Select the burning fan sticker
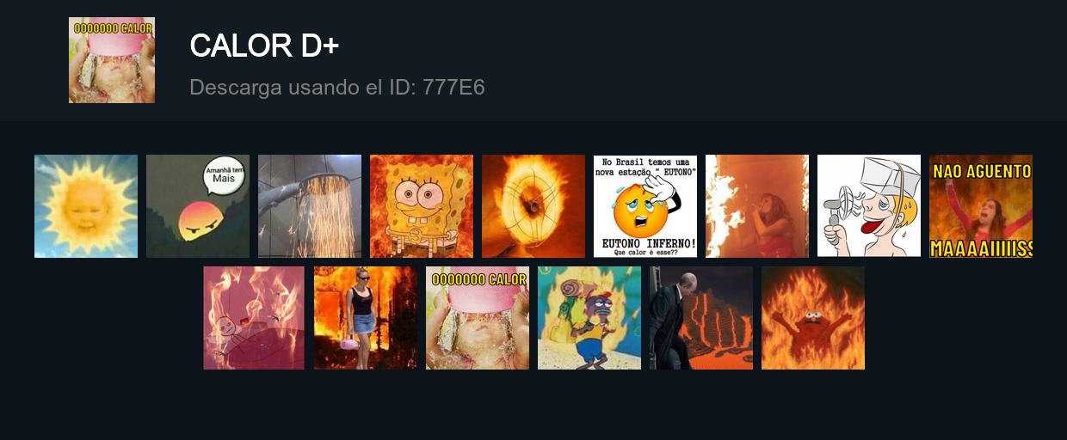This screenshot has width=1067, height=440. [533, 206]
